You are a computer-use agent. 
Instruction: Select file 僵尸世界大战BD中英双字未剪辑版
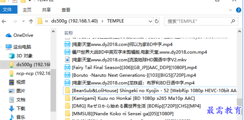pyautogui.click(x=139, y=52)
